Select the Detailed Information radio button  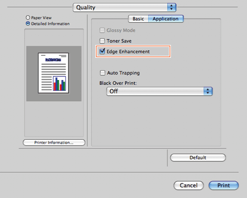[x=28, y=24]
